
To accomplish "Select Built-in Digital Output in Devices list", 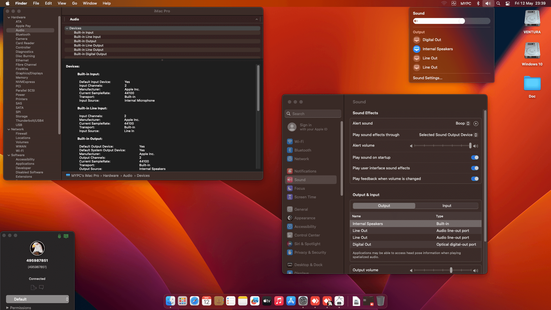I will point(162,54).
